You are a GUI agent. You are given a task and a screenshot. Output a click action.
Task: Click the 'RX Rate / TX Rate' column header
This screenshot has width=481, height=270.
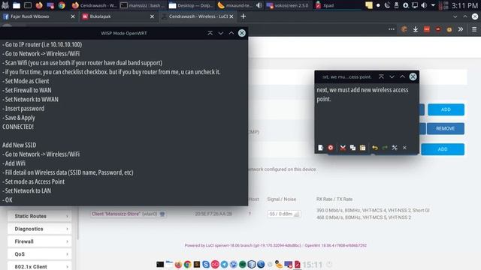[x=334, y=199]
